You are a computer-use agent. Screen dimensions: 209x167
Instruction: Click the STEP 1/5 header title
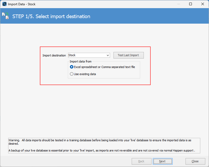(51, 16)
